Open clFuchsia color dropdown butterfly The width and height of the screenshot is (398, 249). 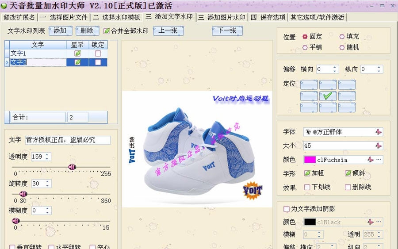click(370, 160)
